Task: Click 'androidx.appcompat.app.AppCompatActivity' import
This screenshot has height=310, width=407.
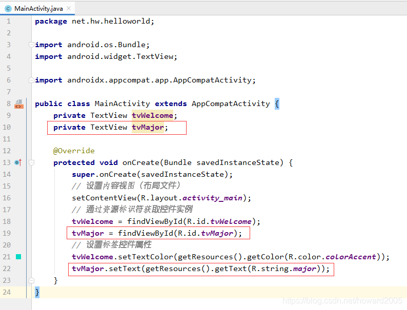Action: [159, 80]
